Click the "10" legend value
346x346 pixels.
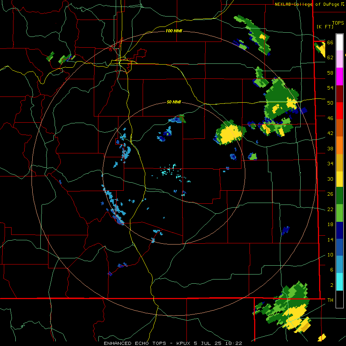click(x=330, y=255)
